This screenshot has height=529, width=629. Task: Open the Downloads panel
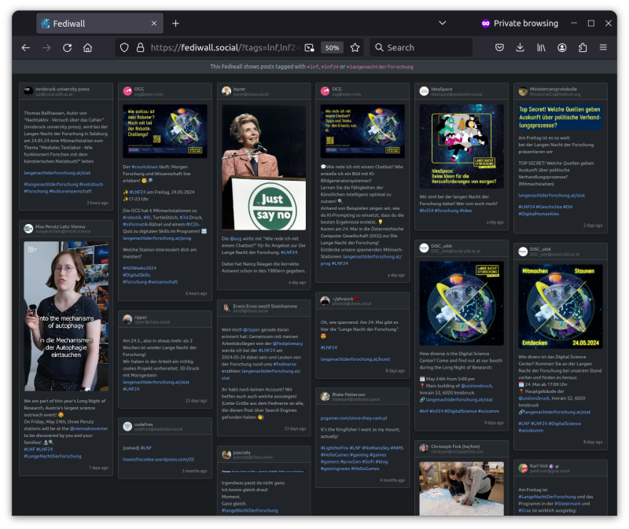520,48
